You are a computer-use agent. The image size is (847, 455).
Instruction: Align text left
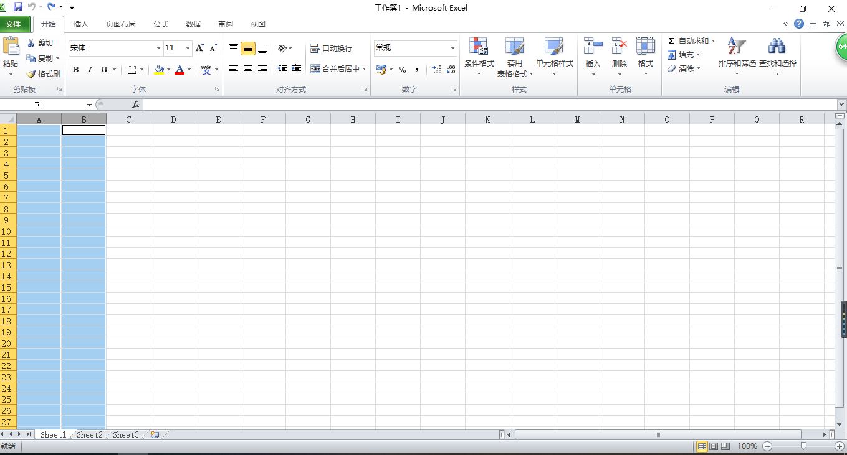tap(234, 69)
